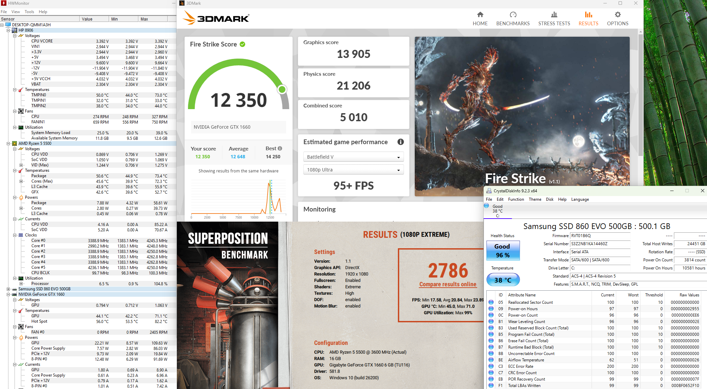Screen dimensions: 707x389
Task: Click info icon beside Estimated game performance
Action: 400,142
